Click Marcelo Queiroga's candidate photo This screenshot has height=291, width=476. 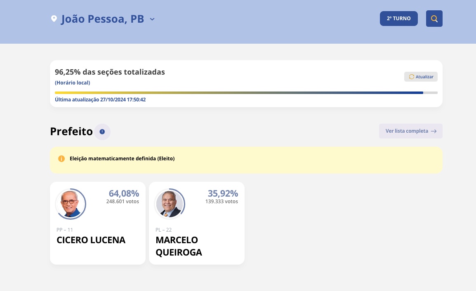coord(169,204)
